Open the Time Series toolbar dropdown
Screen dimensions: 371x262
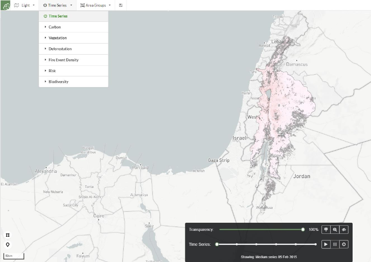(57, 5)
